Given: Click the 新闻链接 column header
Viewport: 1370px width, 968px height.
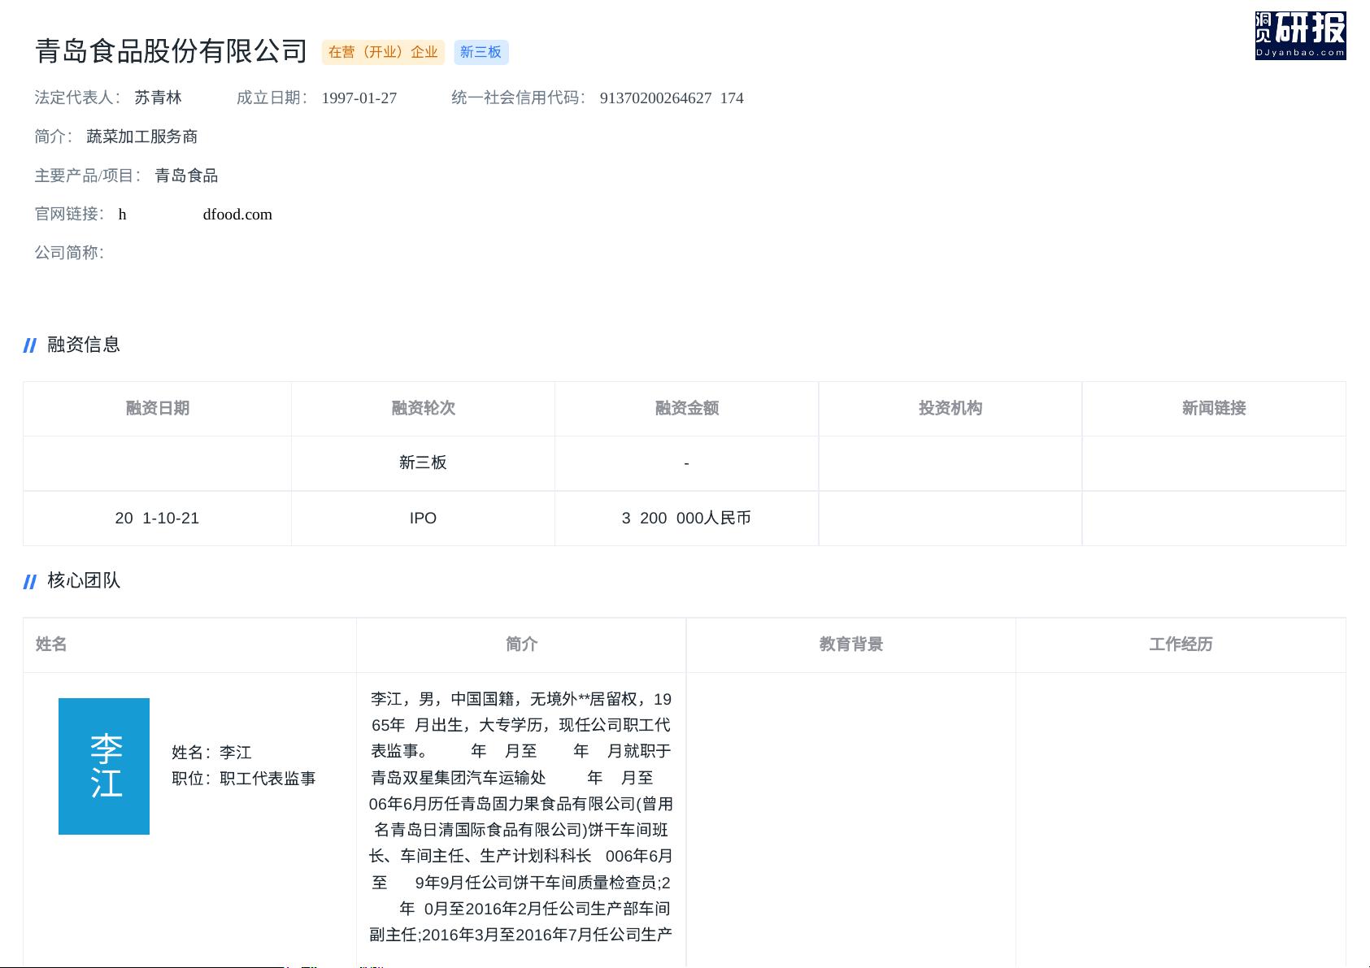Looking at the screenshot, I should click(1214, 408).
